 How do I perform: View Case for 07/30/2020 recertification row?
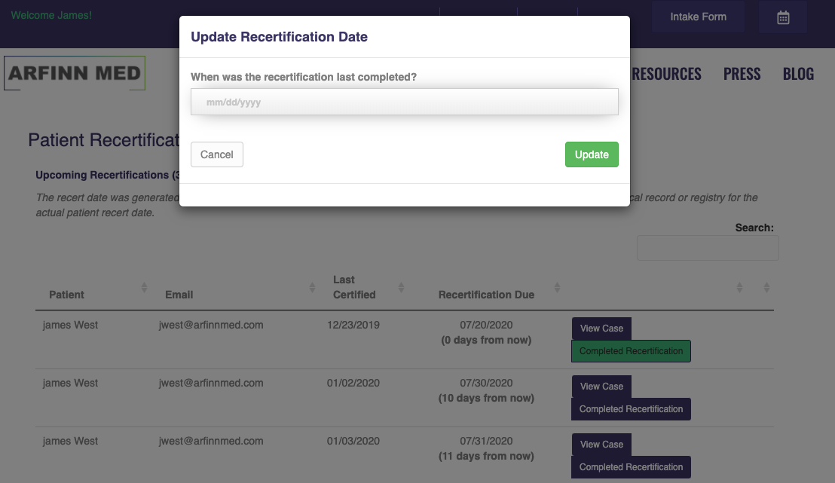coord(601,387)
